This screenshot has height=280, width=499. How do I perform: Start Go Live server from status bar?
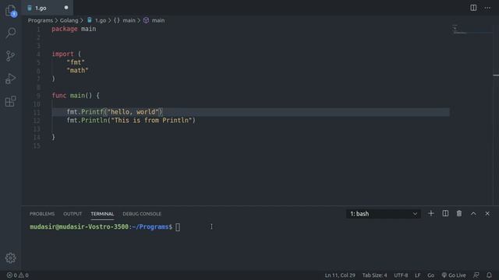coord(454,275)
